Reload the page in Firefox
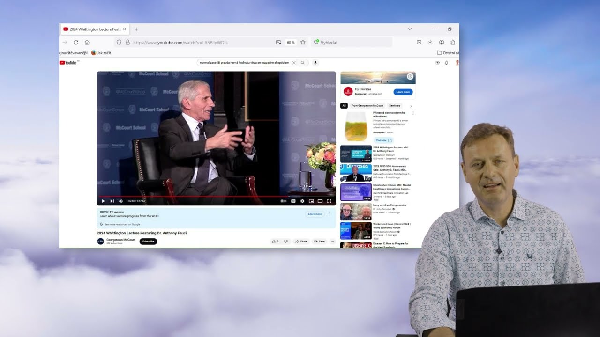Image resolution: width=600 pixels, height=337 pixels. tap(76, 42)
